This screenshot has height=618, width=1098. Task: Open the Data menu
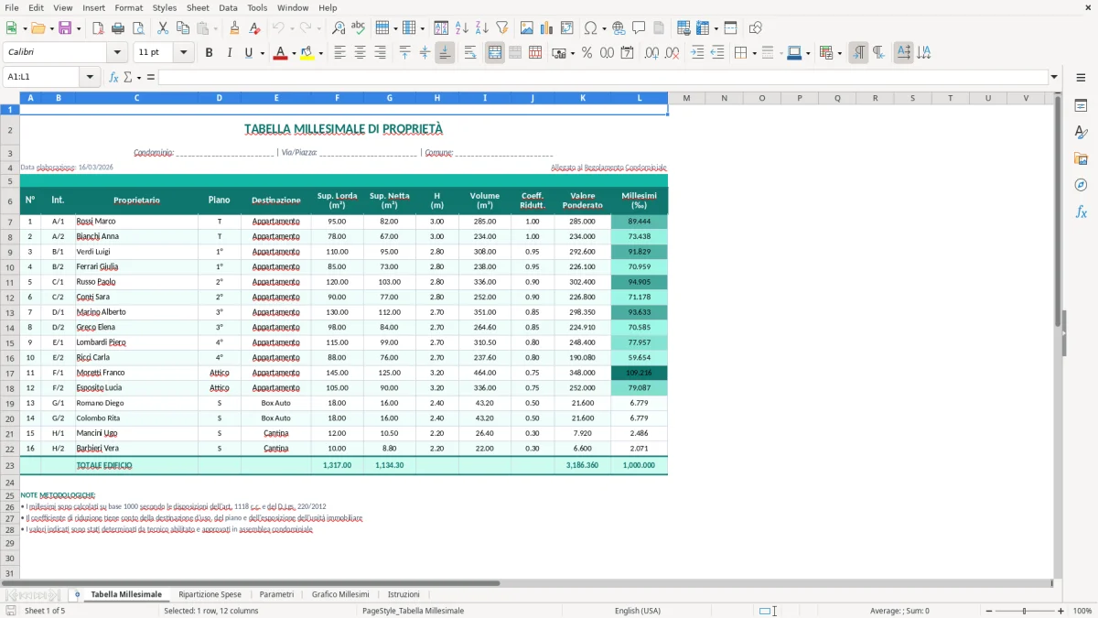(x=228, y=7)
